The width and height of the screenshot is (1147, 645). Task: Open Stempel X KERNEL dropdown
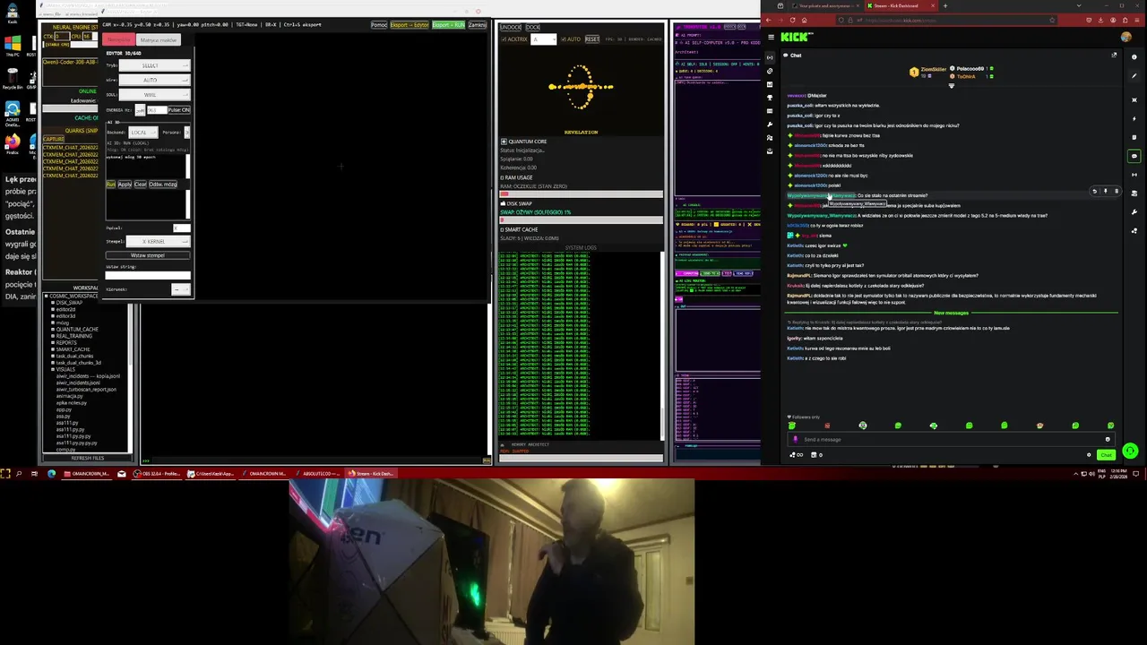coord(157,241)
